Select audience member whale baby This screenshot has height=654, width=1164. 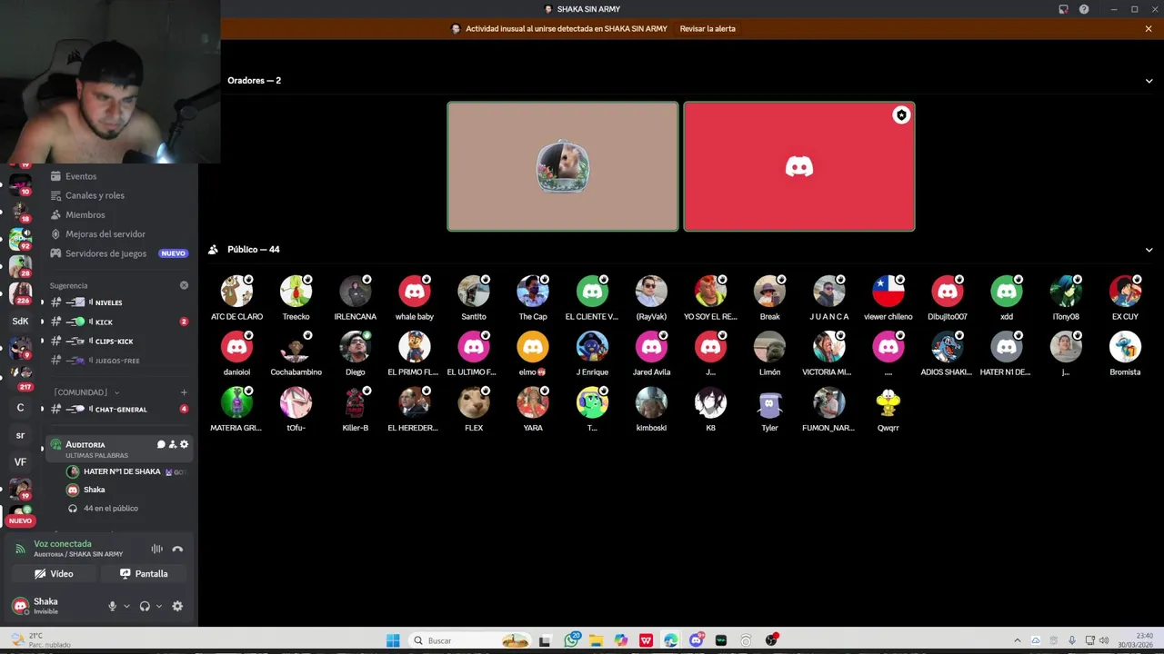[x=415, y=298]
